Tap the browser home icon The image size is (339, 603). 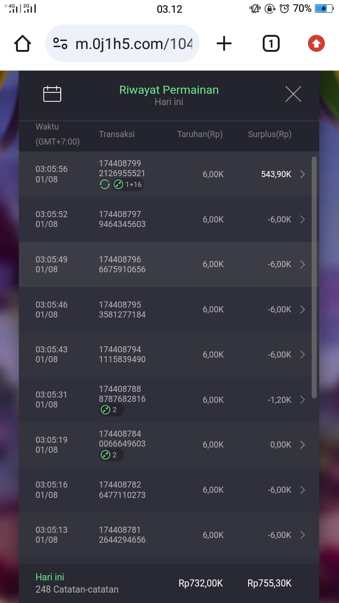pyautogui.click(x=23, y=44)
